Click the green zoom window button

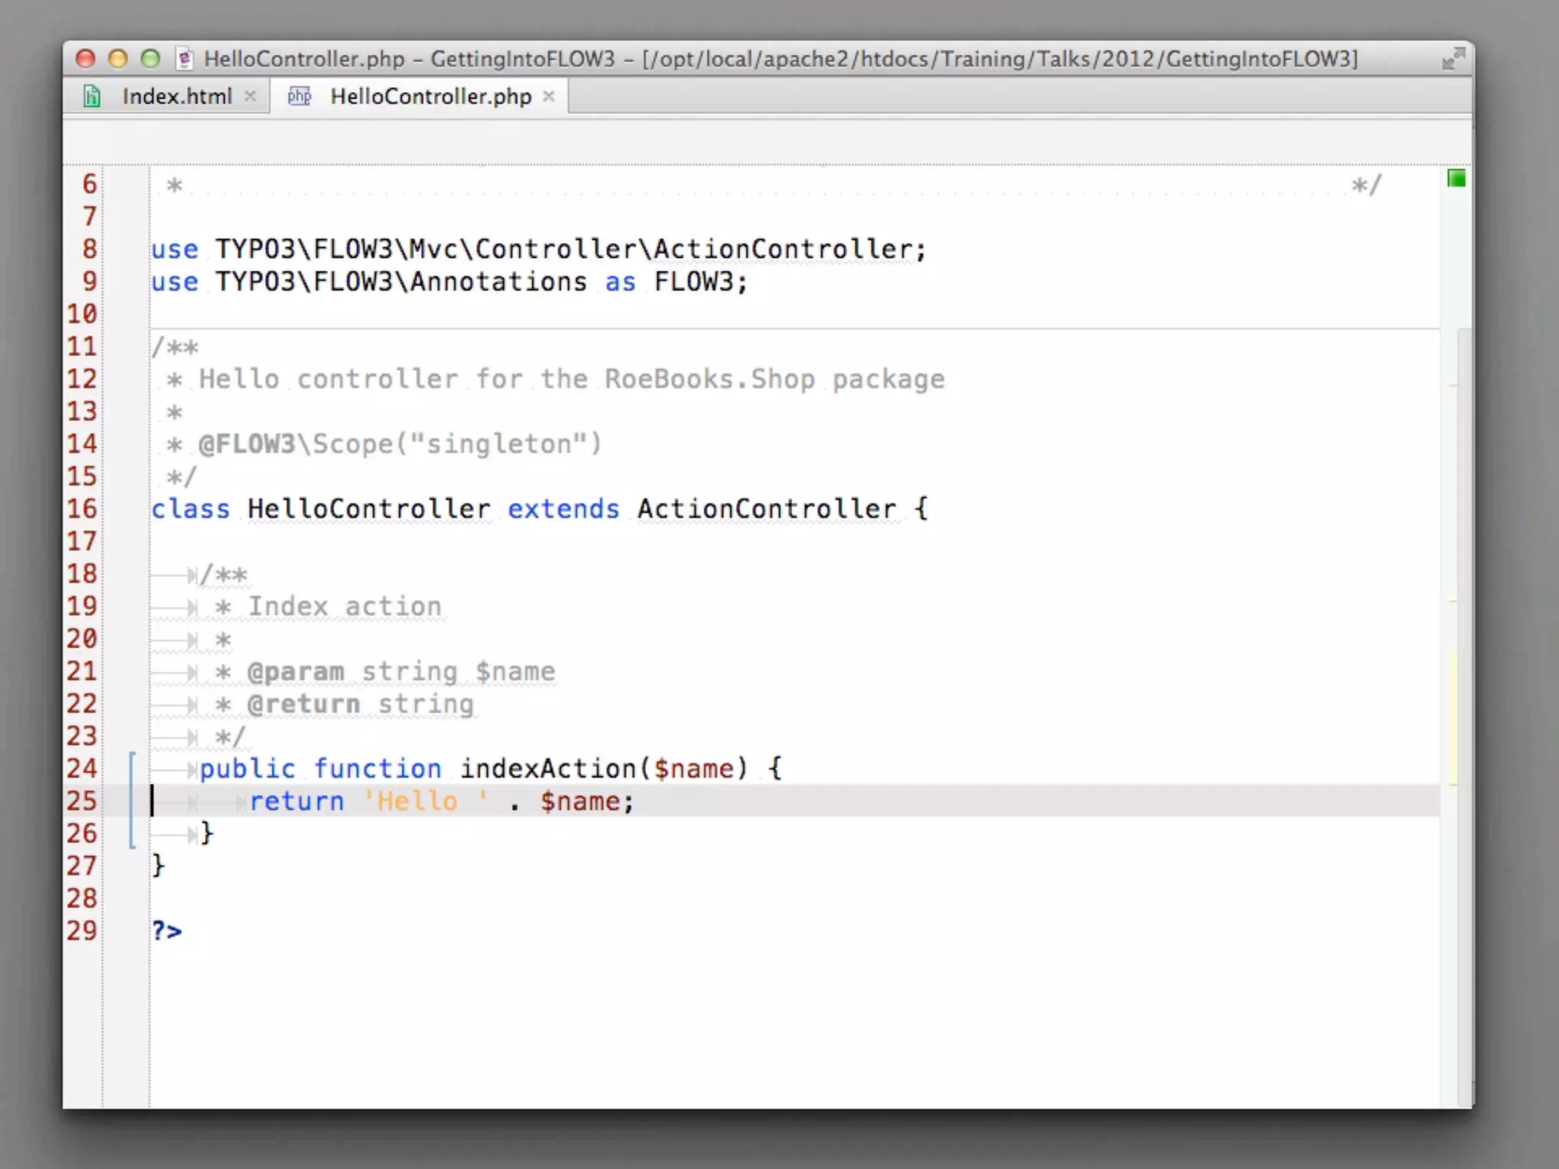tap(151, 59)
